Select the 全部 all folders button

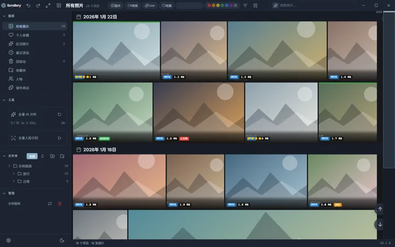[x=32, y=156]
